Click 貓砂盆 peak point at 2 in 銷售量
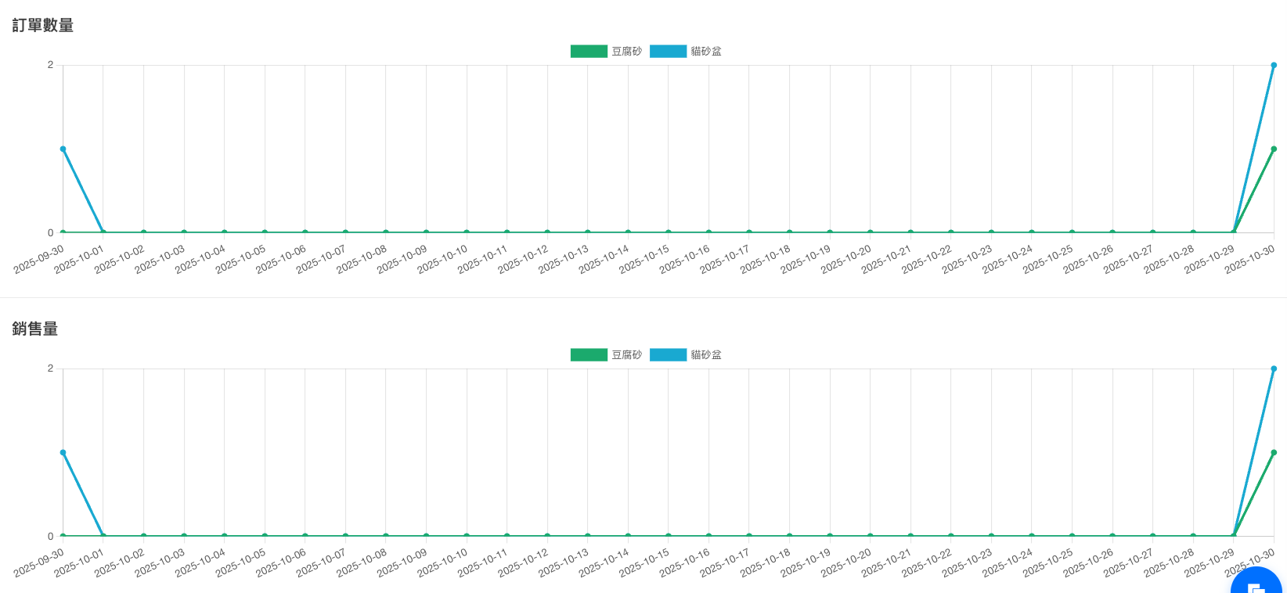Screen dimensions: 1287x593 pos(1274,369)
